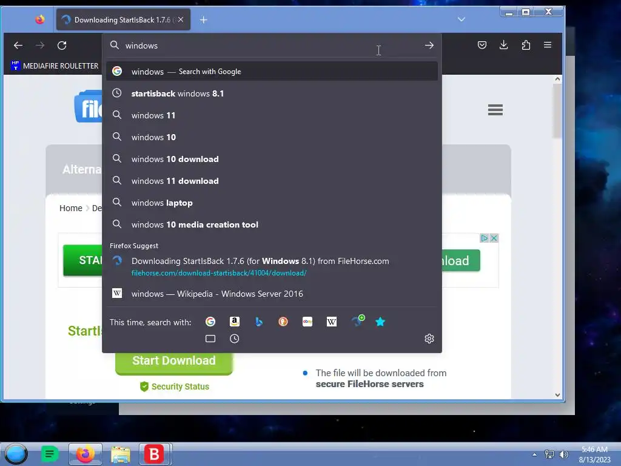The height and width of the screenshot is (466, 621).
Task: Choose 'startisback windows 8.1' history suggestion
Action: pos(272,93)
